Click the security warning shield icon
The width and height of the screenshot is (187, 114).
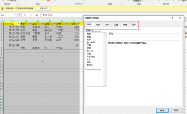click(x=2, y=9)
